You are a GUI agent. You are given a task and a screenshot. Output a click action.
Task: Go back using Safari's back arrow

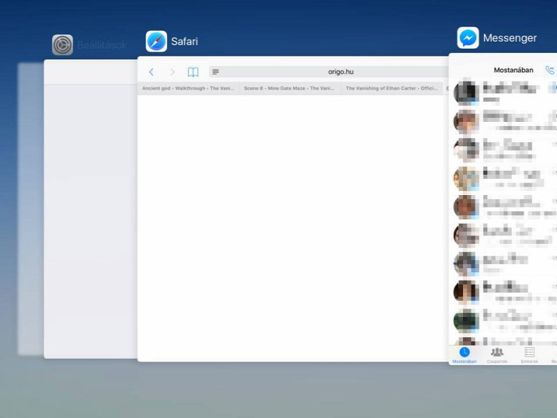click(x=151, y=72)
